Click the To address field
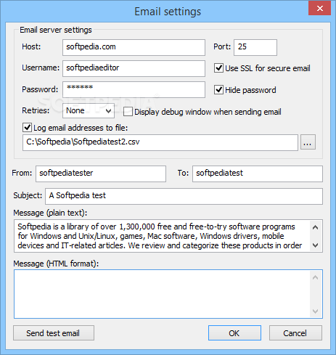Screen dimensions: 336x355 pos(258,174)
